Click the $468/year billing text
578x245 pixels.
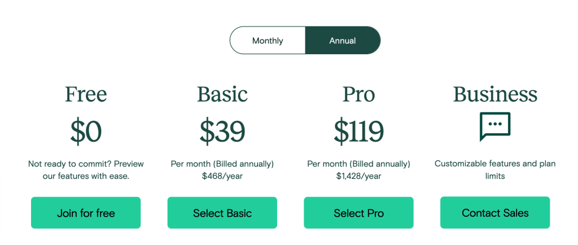pos(222,176)
